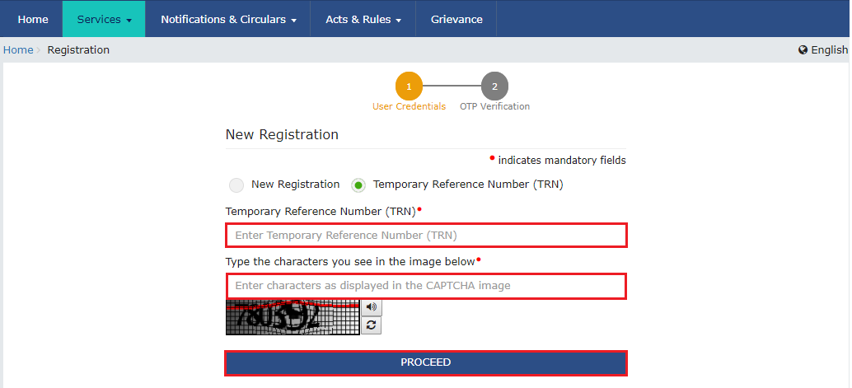Select the New Registration radio button

coord(236,185)
